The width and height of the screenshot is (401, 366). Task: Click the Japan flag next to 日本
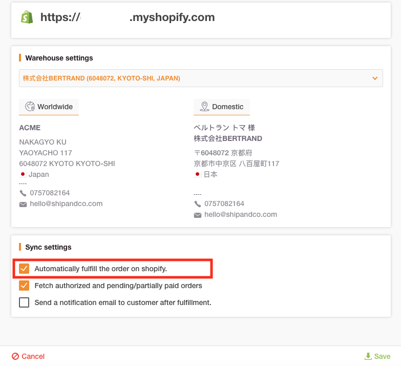[x=197, y=174]
